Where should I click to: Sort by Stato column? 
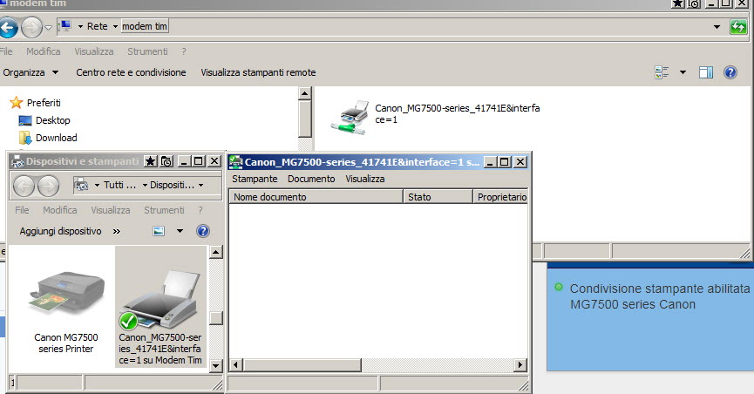pyautogui.click(x=438, y=197)
